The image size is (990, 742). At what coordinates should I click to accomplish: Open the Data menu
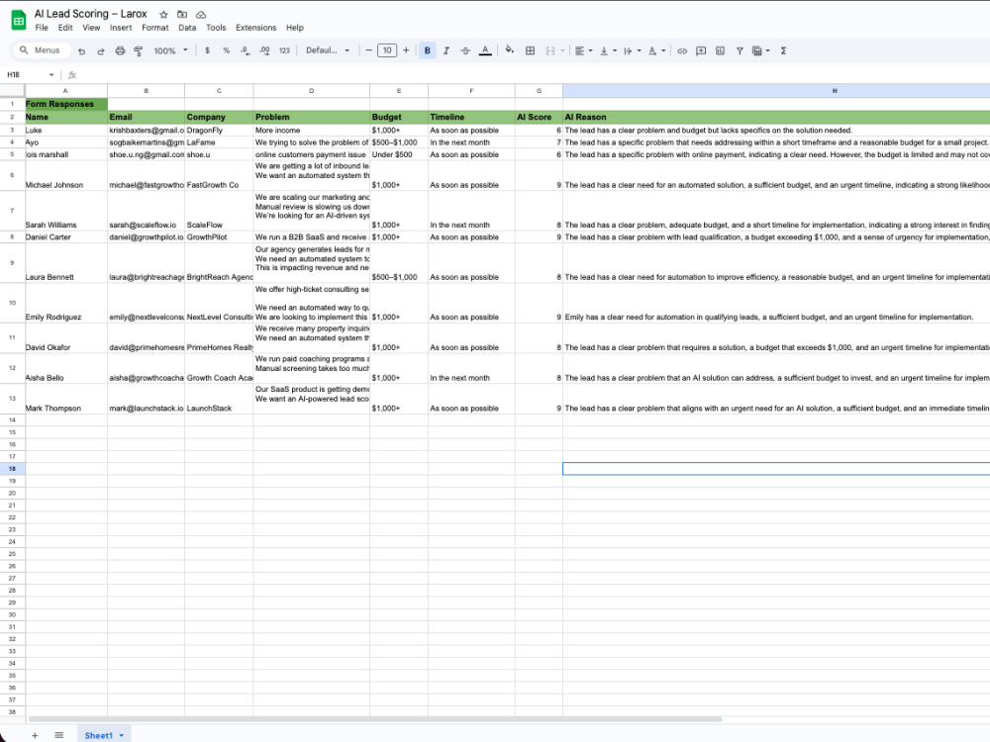coord(187,28)
